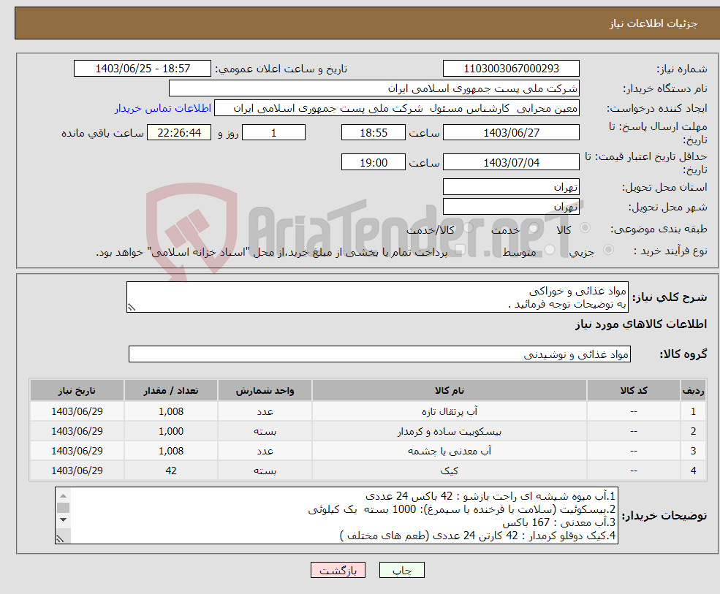The width and height of the screenshot is (720, 594).
Task: Select the آب معدنی یا چشمه row name
Action: coord(450,452)
